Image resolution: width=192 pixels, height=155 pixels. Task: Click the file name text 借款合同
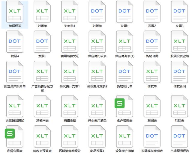pos(179,86)
